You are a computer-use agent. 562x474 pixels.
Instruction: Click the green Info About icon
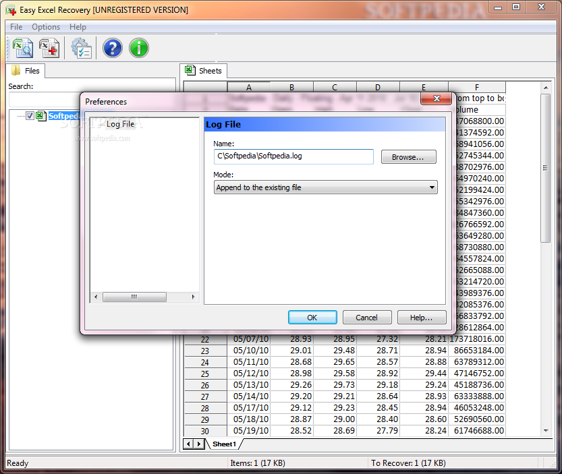(x=139, y=48)
